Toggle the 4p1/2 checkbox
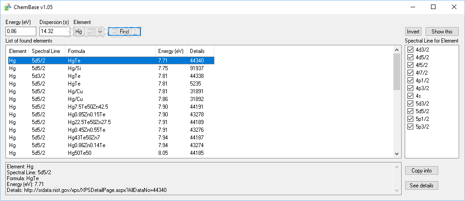This screenshot has width=465, height=201. click(411, 80)
